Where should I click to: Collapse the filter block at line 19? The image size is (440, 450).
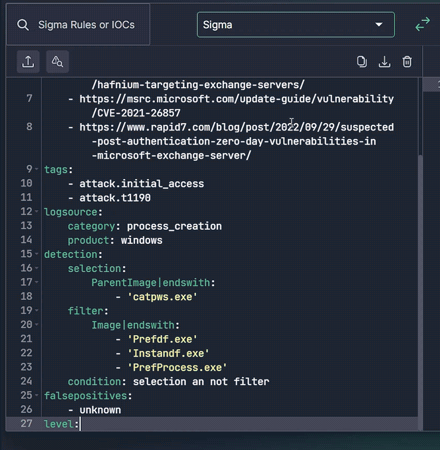[x=36, y=311]
